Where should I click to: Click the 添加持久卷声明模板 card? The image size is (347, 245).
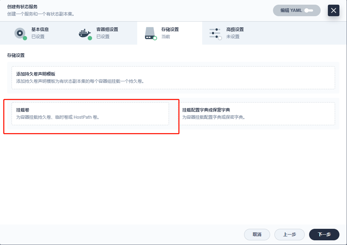coord(173,78)
